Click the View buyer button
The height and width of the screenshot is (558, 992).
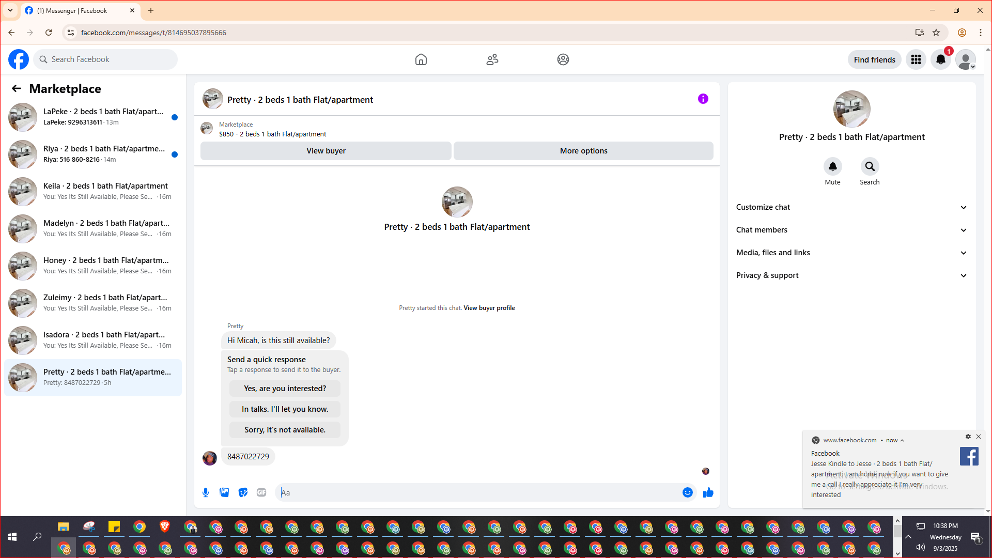(x=326, y=151)
